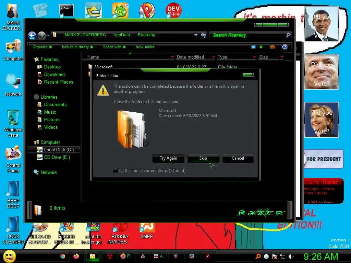Open the Control Panel desktop icon

point(13,159)
